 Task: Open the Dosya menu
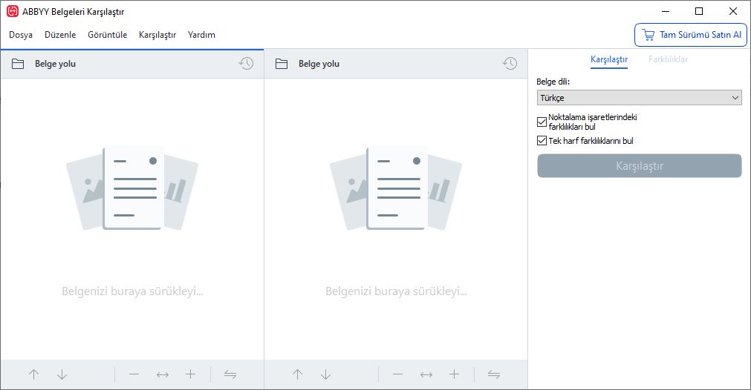[x=21, y=35]
